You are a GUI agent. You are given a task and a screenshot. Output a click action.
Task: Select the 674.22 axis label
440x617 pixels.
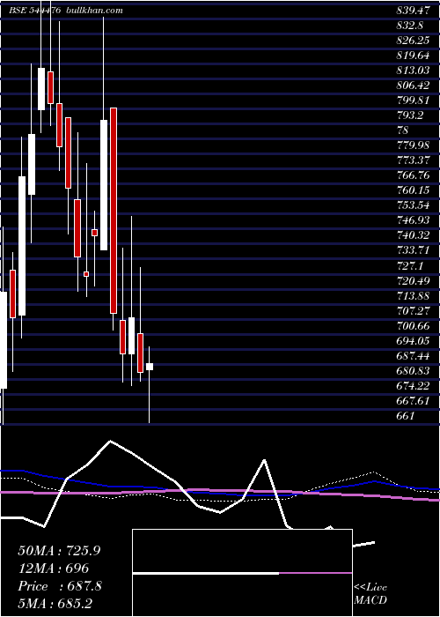coord(414,386)
